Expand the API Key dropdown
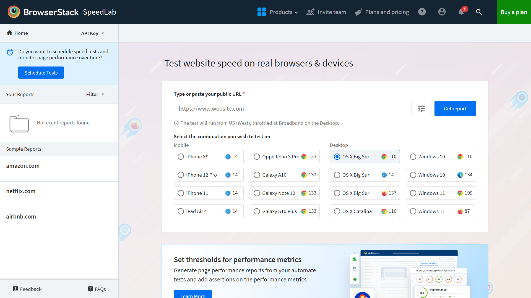This screenshot has height=298, width=531. pos(93,33)
